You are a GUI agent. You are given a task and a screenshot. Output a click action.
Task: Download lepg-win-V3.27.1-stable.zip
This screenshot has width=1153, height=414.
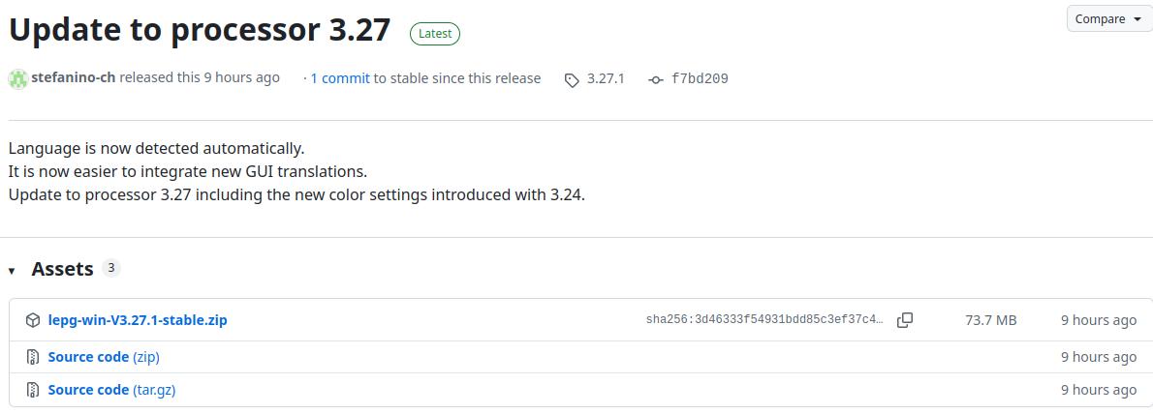pyautogui.click(x=138, y=320)
